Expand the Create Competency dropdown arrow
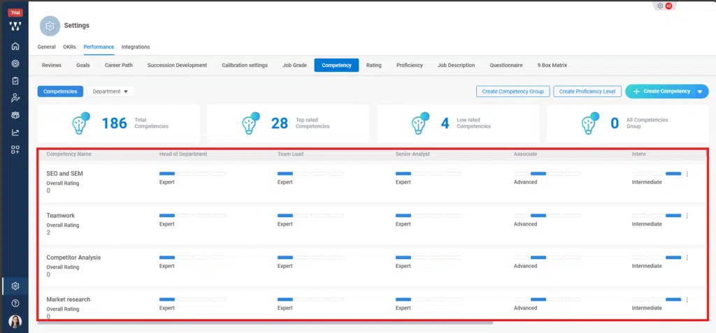Viewport: 716px width, 333px height. point(700,91)
